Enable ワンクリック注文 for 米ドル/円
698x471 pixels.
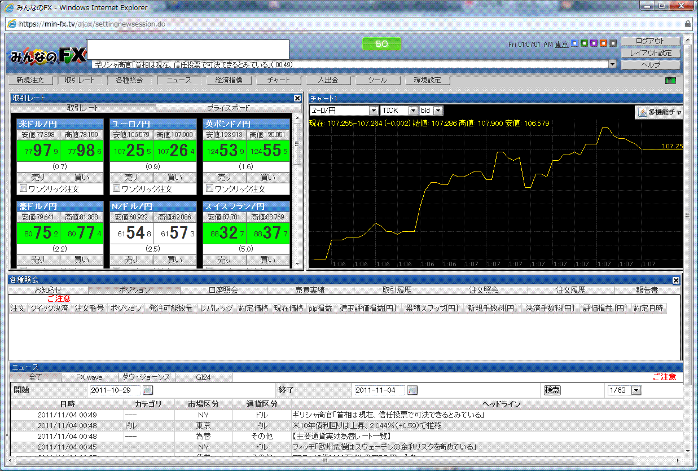(23, 188)
